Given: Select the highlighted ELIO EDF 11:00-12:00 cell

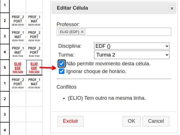Looking at the screenshot, I should click(x=34, y=68).
